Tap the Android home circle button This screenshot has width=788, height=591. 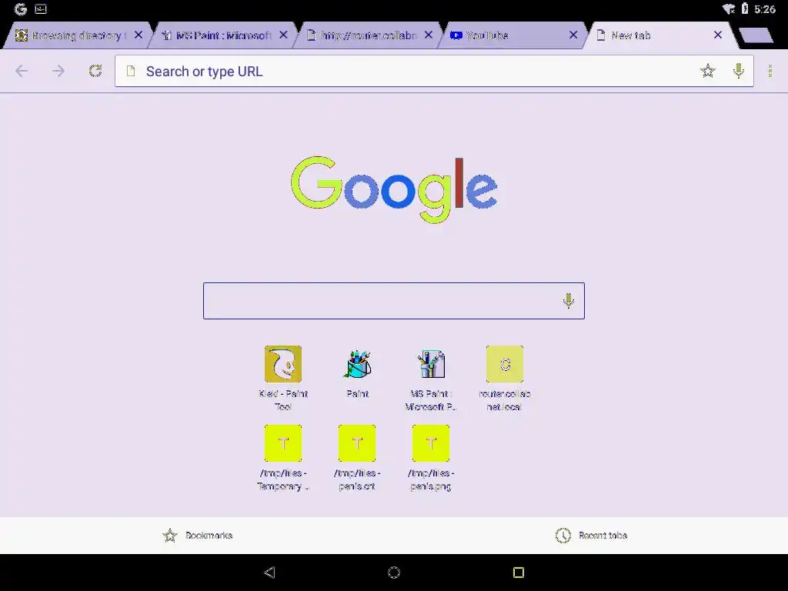click(394, 573)
